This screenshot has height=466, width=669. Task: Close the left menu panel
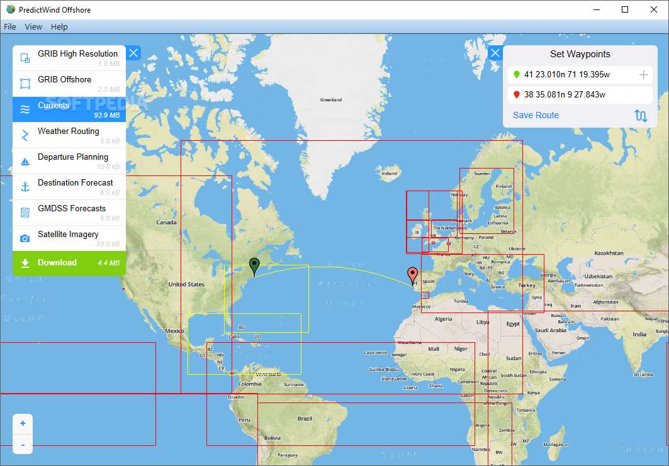point(133,53)
